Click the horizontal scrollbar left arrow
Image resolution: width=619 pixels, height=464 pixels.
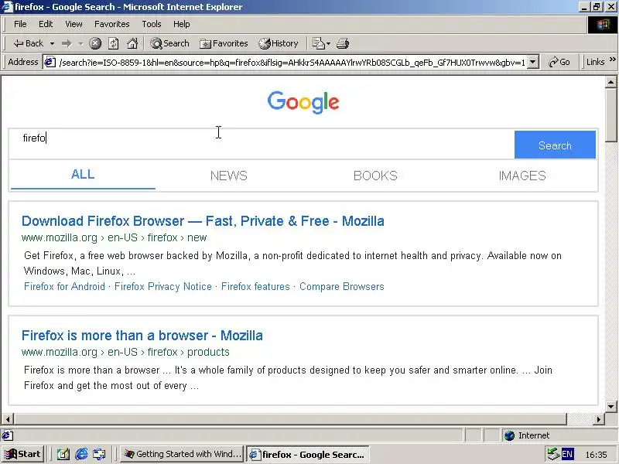(8, 418)
